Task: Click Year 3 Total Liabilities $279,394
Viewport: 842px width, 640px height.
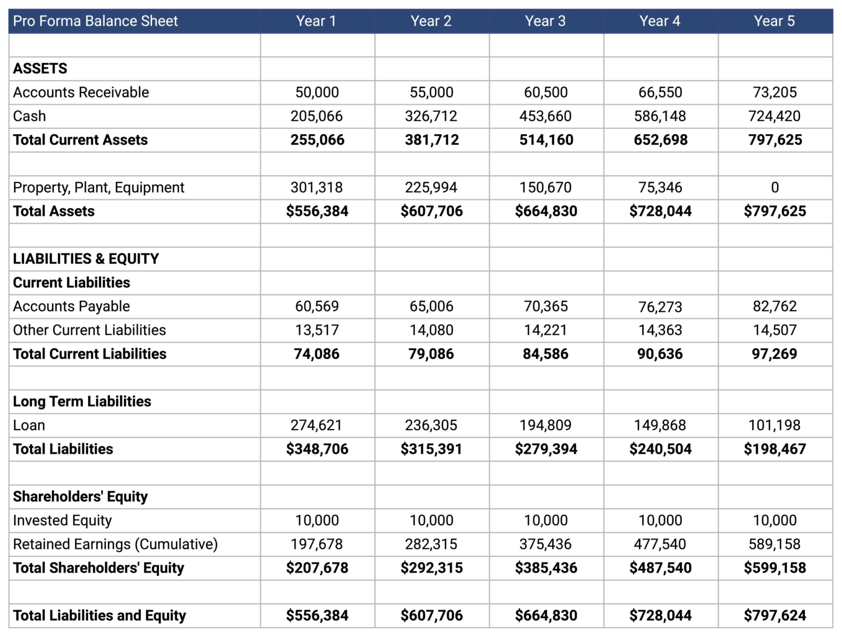Action: click(546, 449)
